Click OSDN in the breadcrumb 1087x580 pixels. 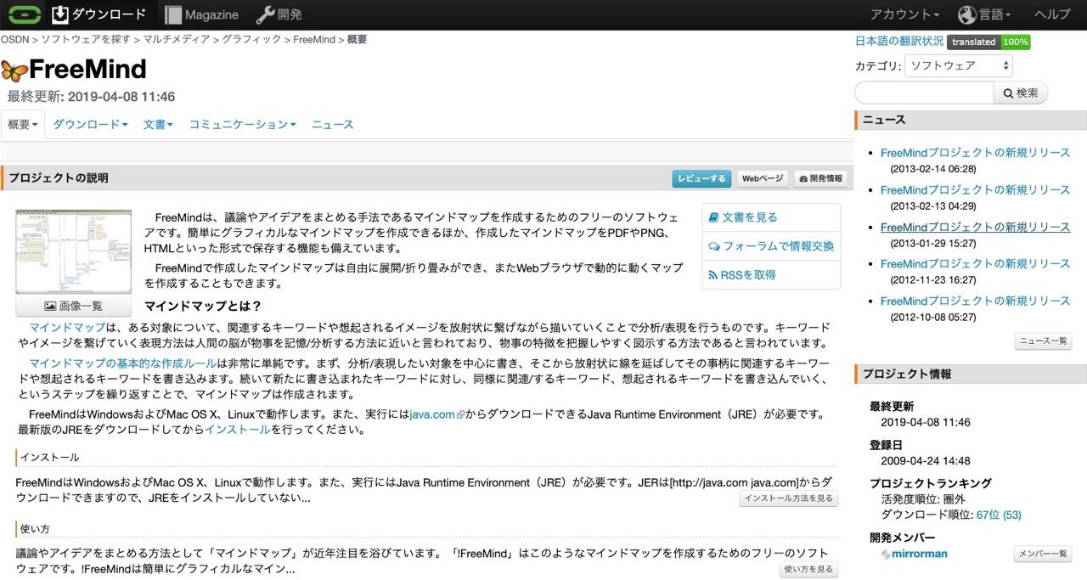click(14, 39)
